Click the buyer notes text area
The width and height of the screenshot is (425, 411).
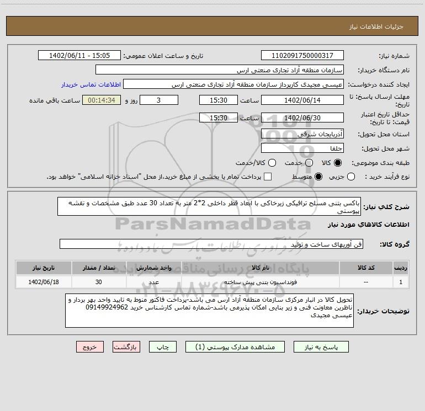pyautogui.click(x=209, y=311)
